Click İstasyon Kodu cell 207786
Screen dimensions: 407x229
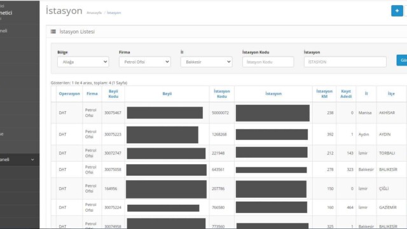218,189
